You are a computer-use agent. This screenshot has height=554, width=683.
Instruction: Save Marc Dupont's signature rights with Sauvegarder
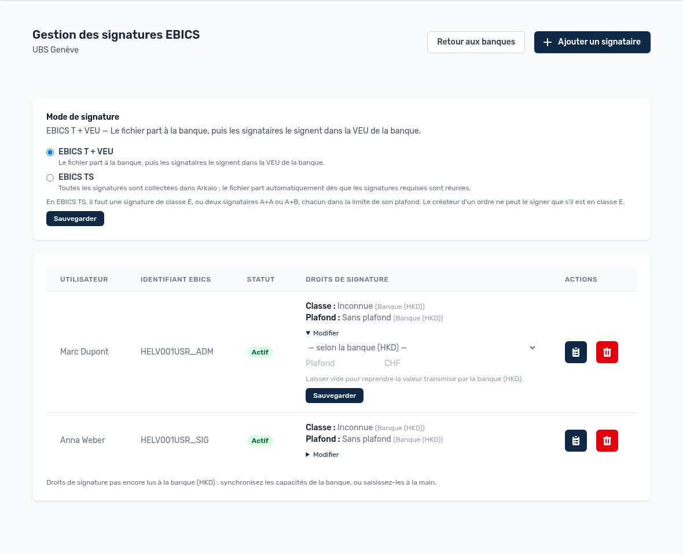[334, 396]
